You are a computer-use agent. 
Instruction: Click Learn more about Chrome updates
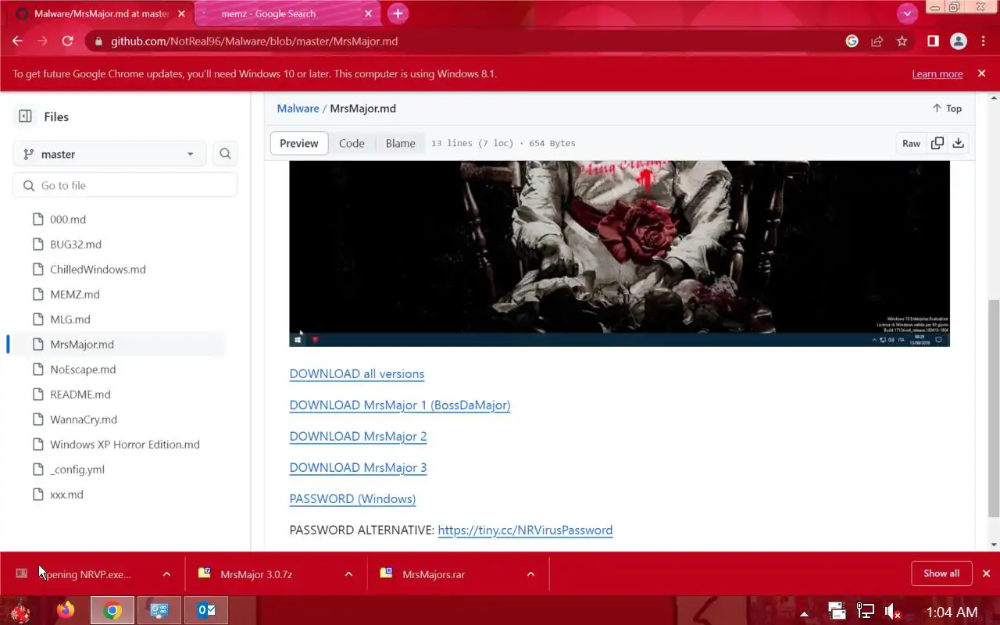point(937,73)
